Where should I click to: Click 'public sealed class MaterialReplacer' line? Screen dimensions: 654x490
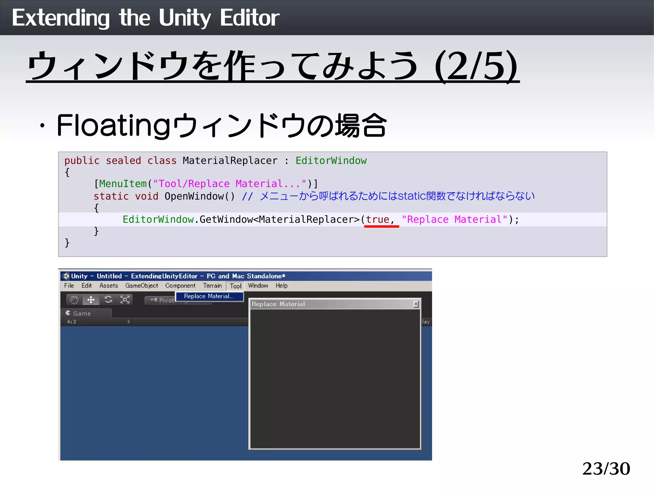(216, 160)
